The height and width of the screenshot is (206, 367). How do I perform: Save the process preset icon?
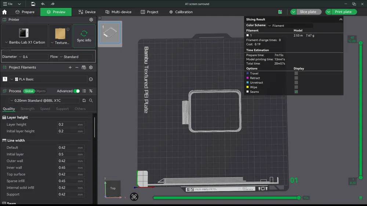(x=84, y=100)
